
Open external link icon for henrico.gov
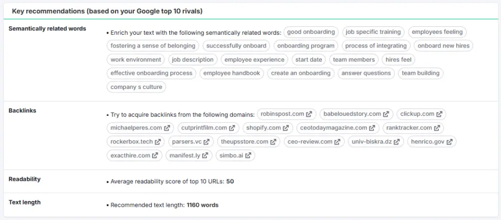[x=449, y=142]
